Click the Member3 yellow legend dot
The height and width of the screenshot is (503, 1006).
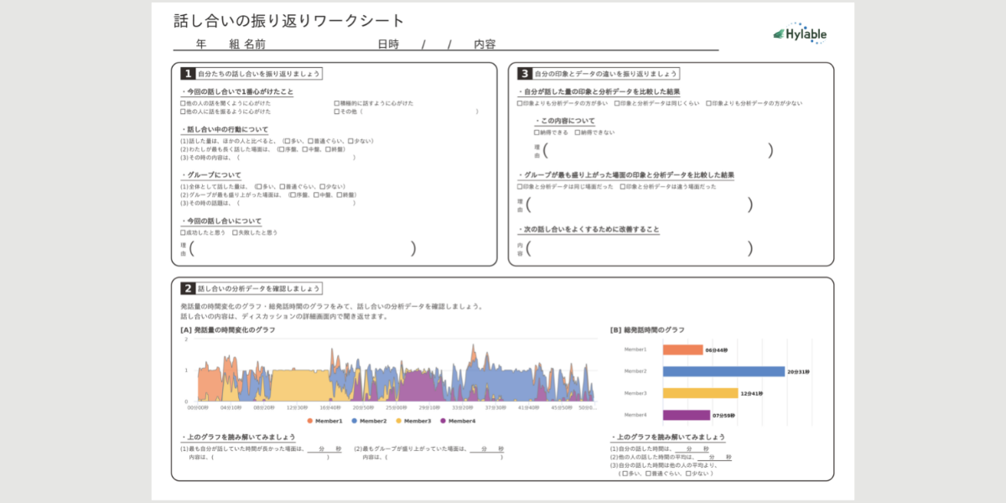click(399, 421)
